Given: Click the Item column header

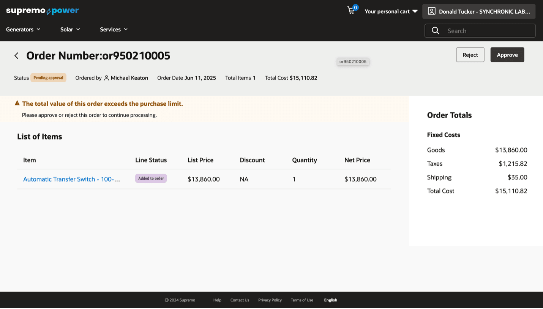Looking at the screenshot, I should point(30,160).
